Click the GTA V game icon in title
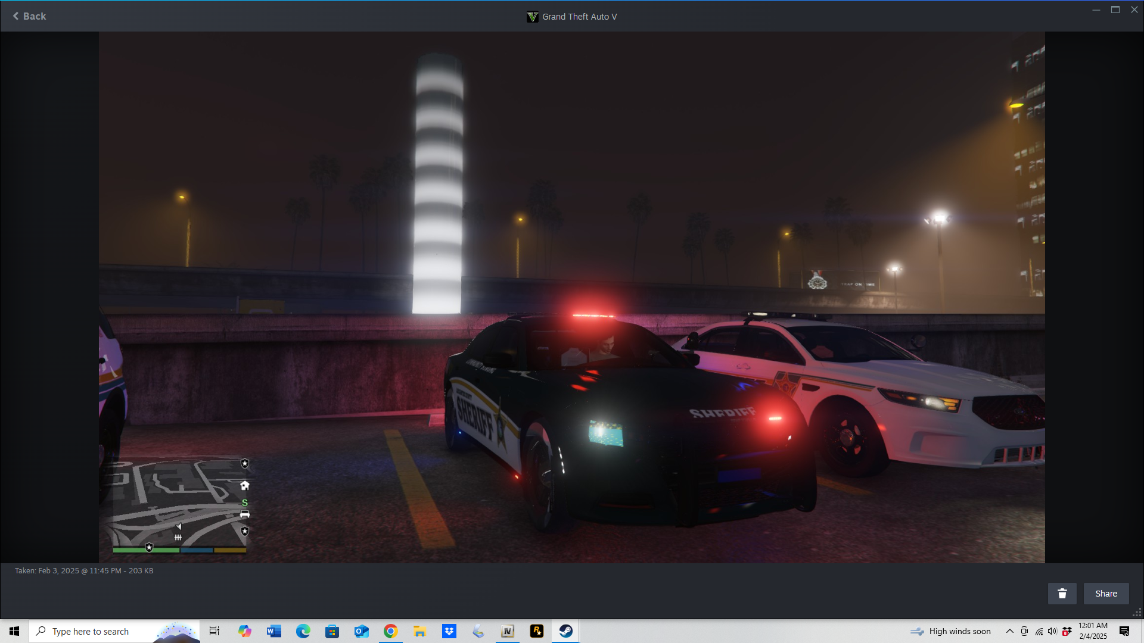Viewport: 1144px width, 643px height. pyautogui.click(x=532, y=17)
